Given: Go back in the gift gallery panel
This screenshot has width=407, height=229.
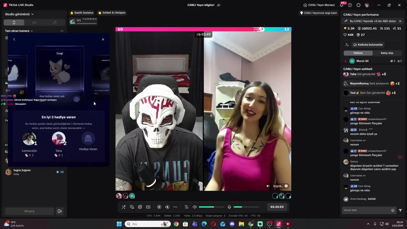Looking at the screenshot, I should (x=14, y=39).
